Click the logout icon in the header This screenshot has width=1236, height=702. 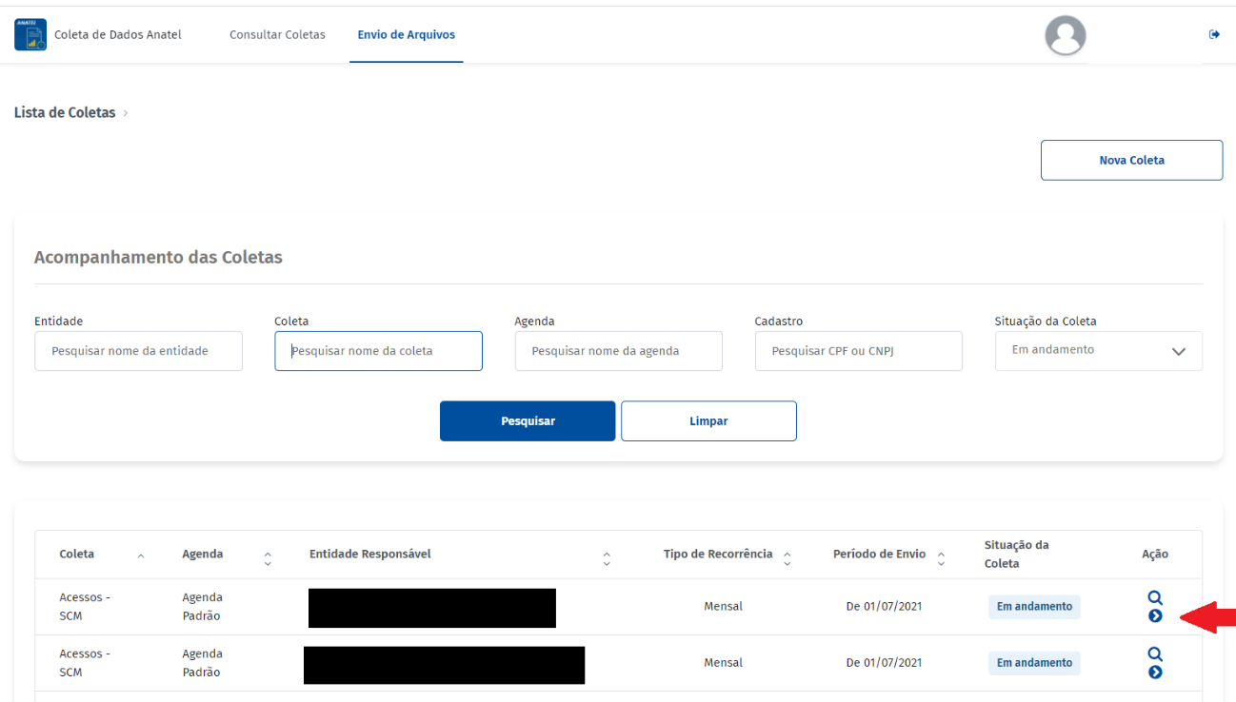(x=1214, y=34)
